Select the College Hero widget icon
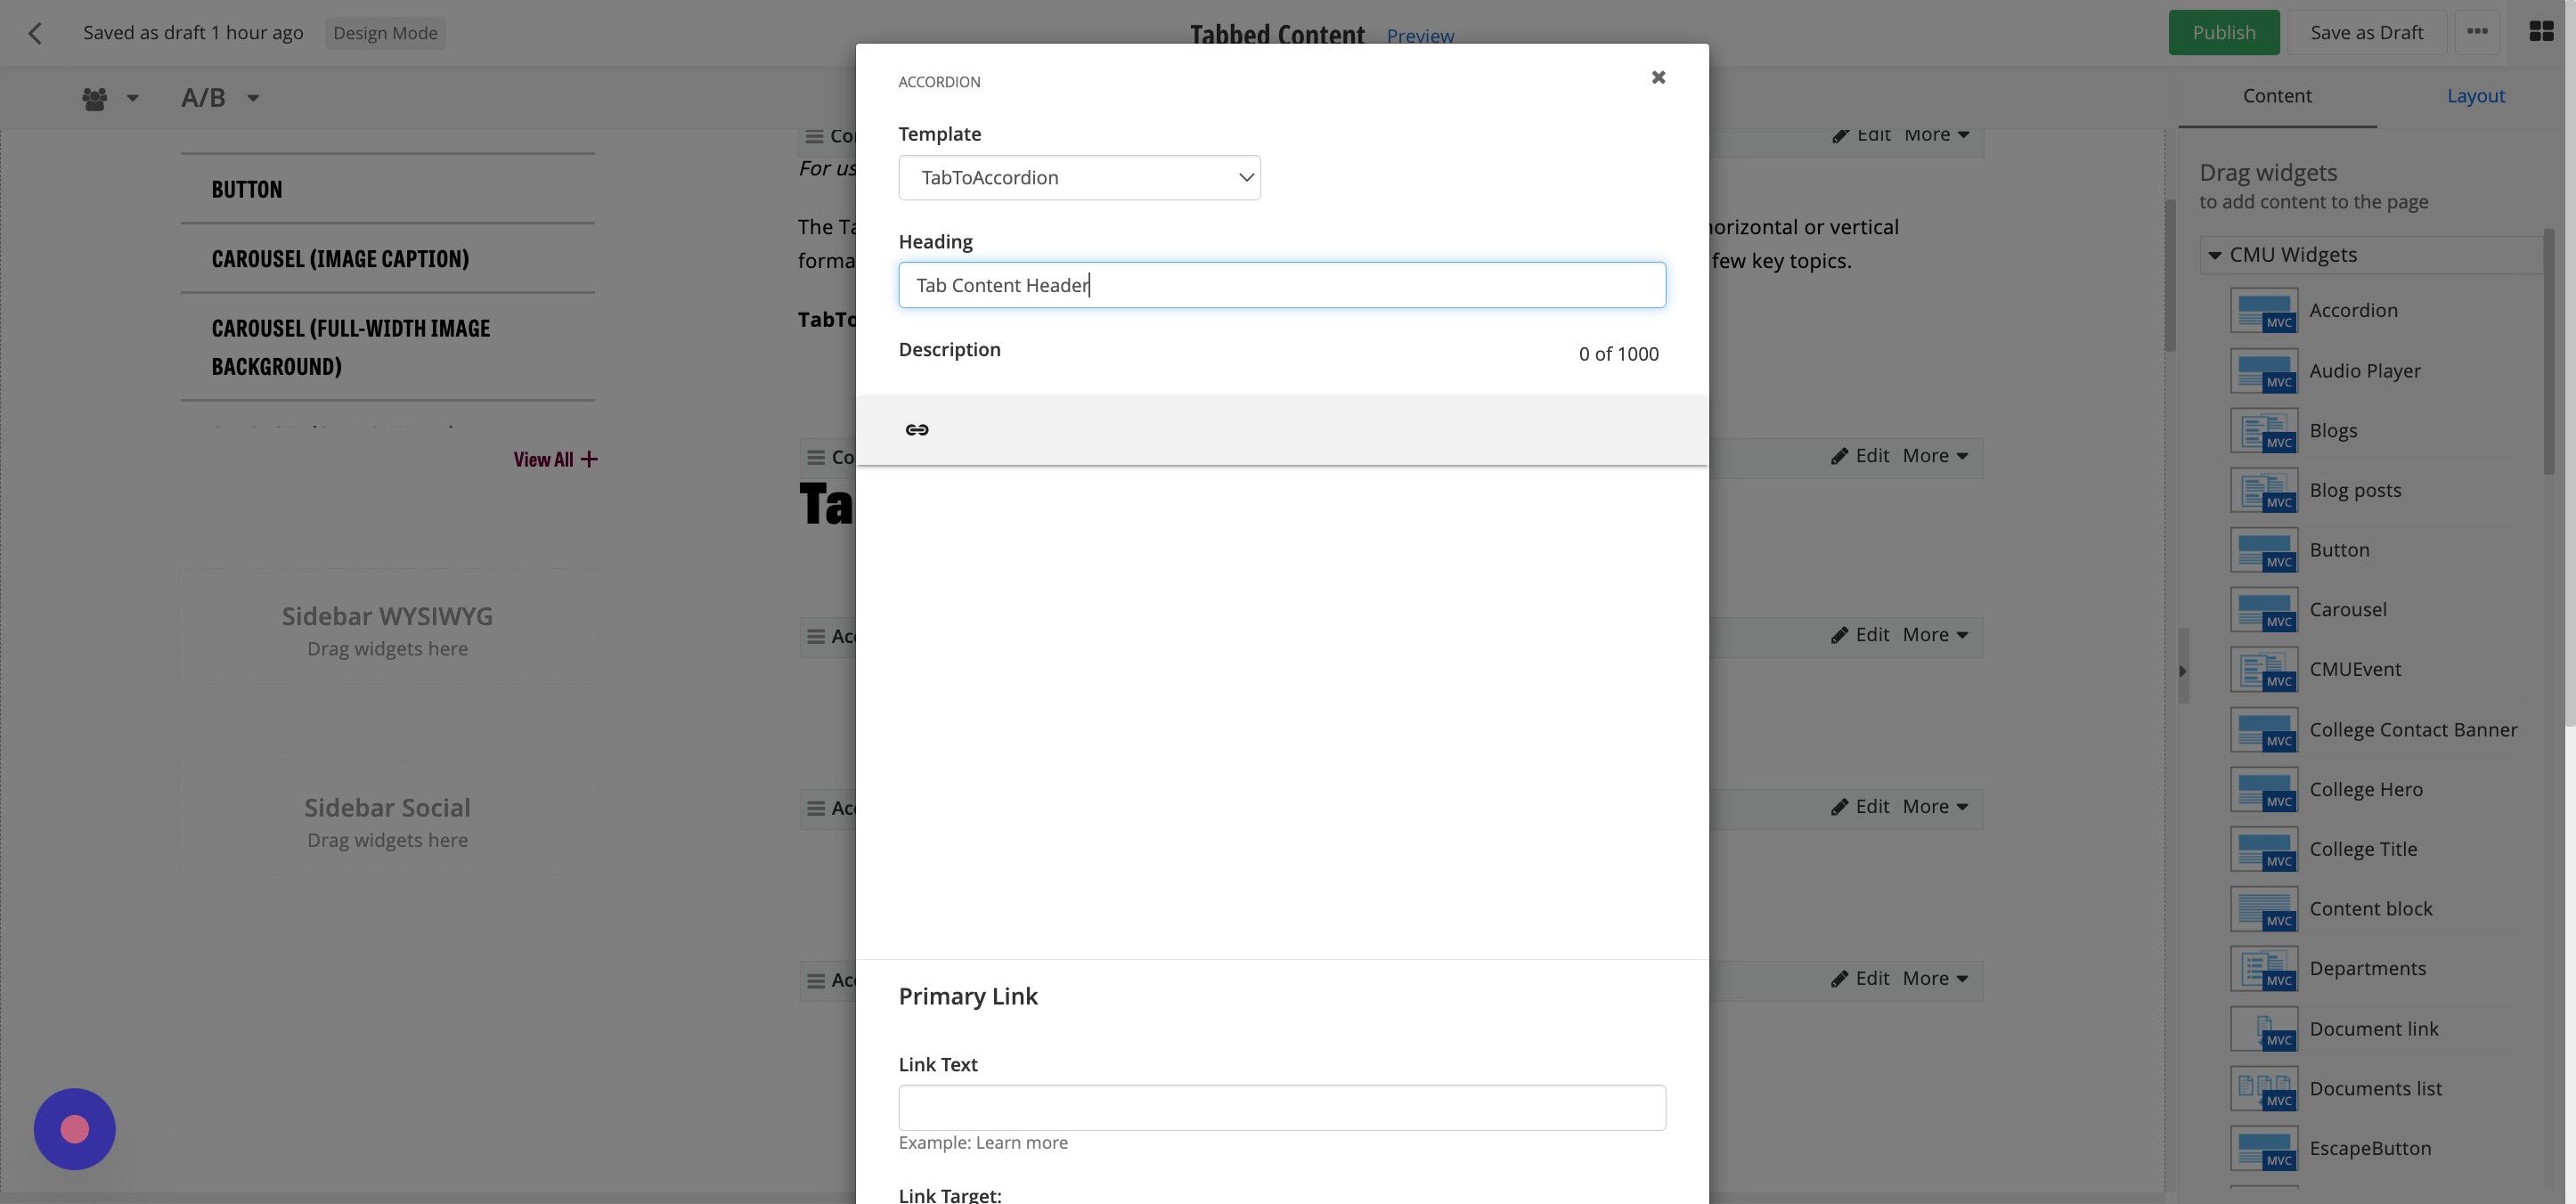Screen dimensions: 2576x1204 [2263, 790]
